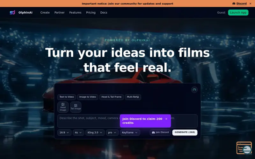Click the Discord link in the banner
Image resolution: width=255 pixels, height=159 pixels.
(239, 3)
